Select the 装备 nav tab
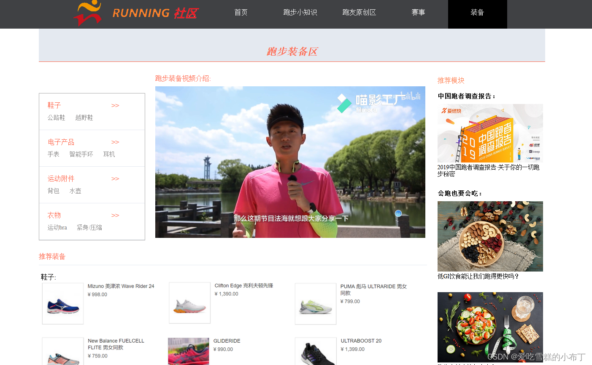This screenshot has height=365, width=592. click(477, 14)
